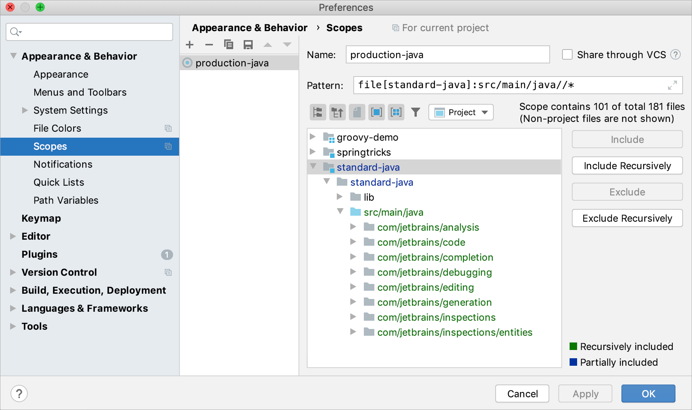Viewport: 692px width, 410px height.
Task: Collapse Appearance & Behavior section
Action: pos(14,56)
